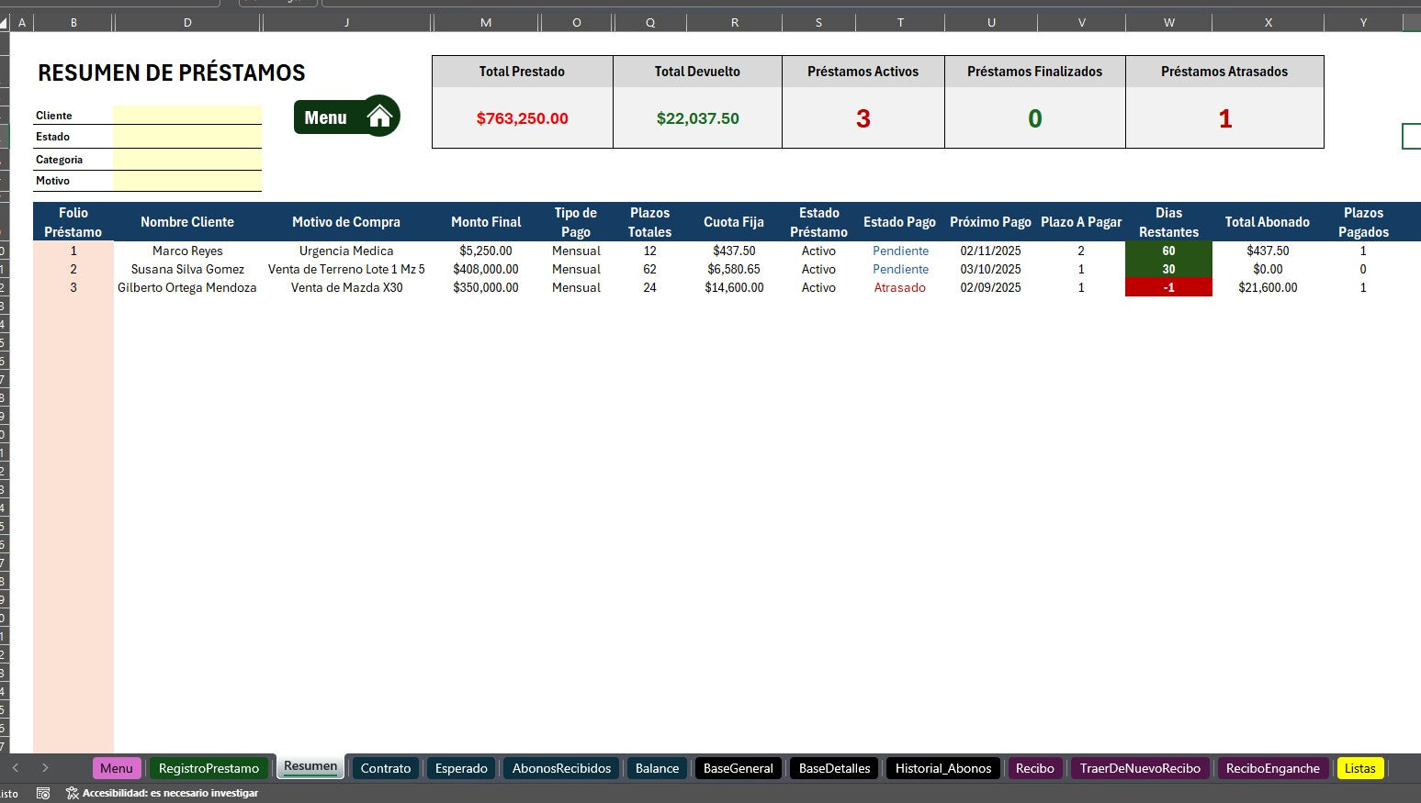This screenshot has height=803, width=1421.
Task: Click the Cliente filter input cell
Action: [x=187, y=115]
